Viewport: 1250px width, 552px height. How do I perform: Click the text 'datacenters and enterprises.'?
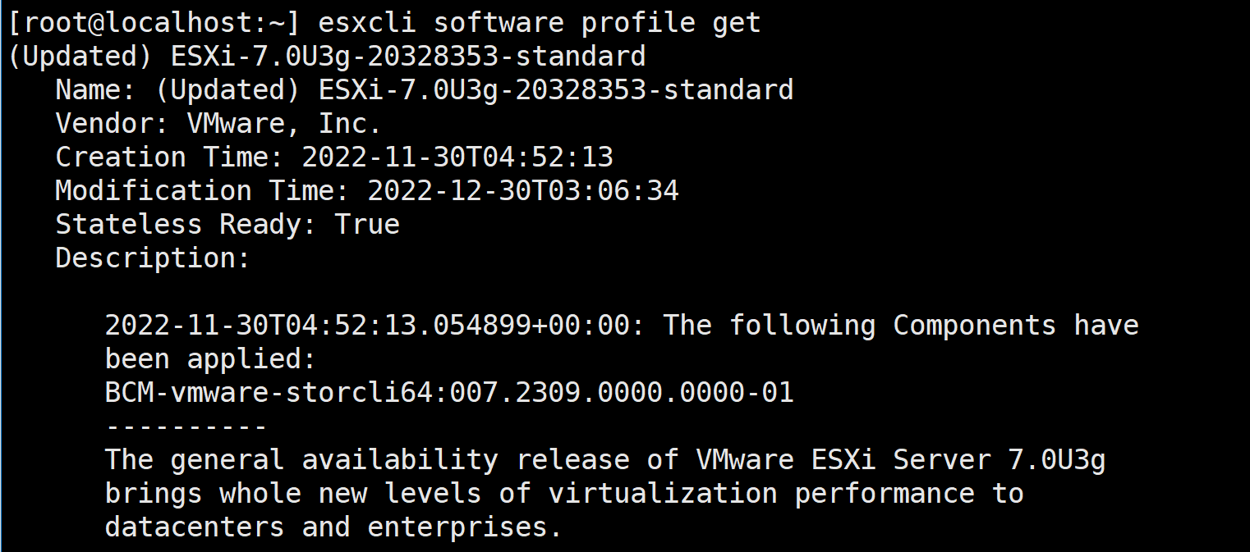pos(333,527)
